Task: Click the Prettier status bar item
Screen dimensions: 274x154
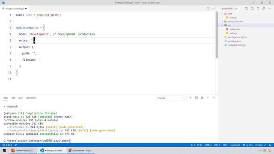Action: [x=261, y=145]
